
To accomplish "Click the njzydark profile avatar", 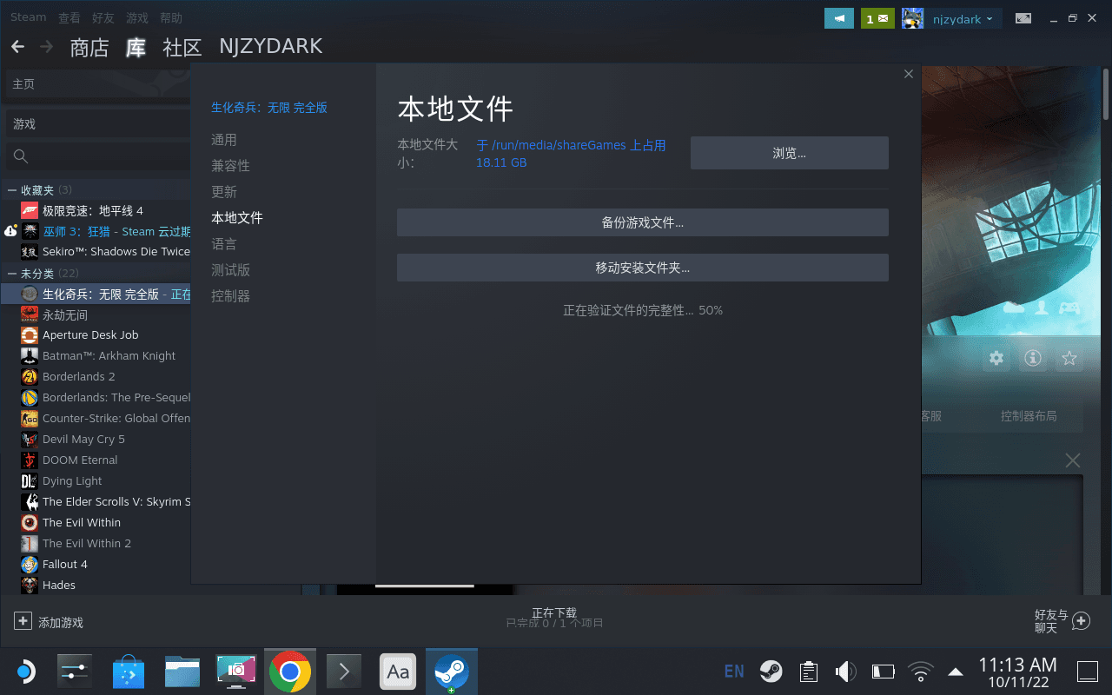I will click(912, 18).
